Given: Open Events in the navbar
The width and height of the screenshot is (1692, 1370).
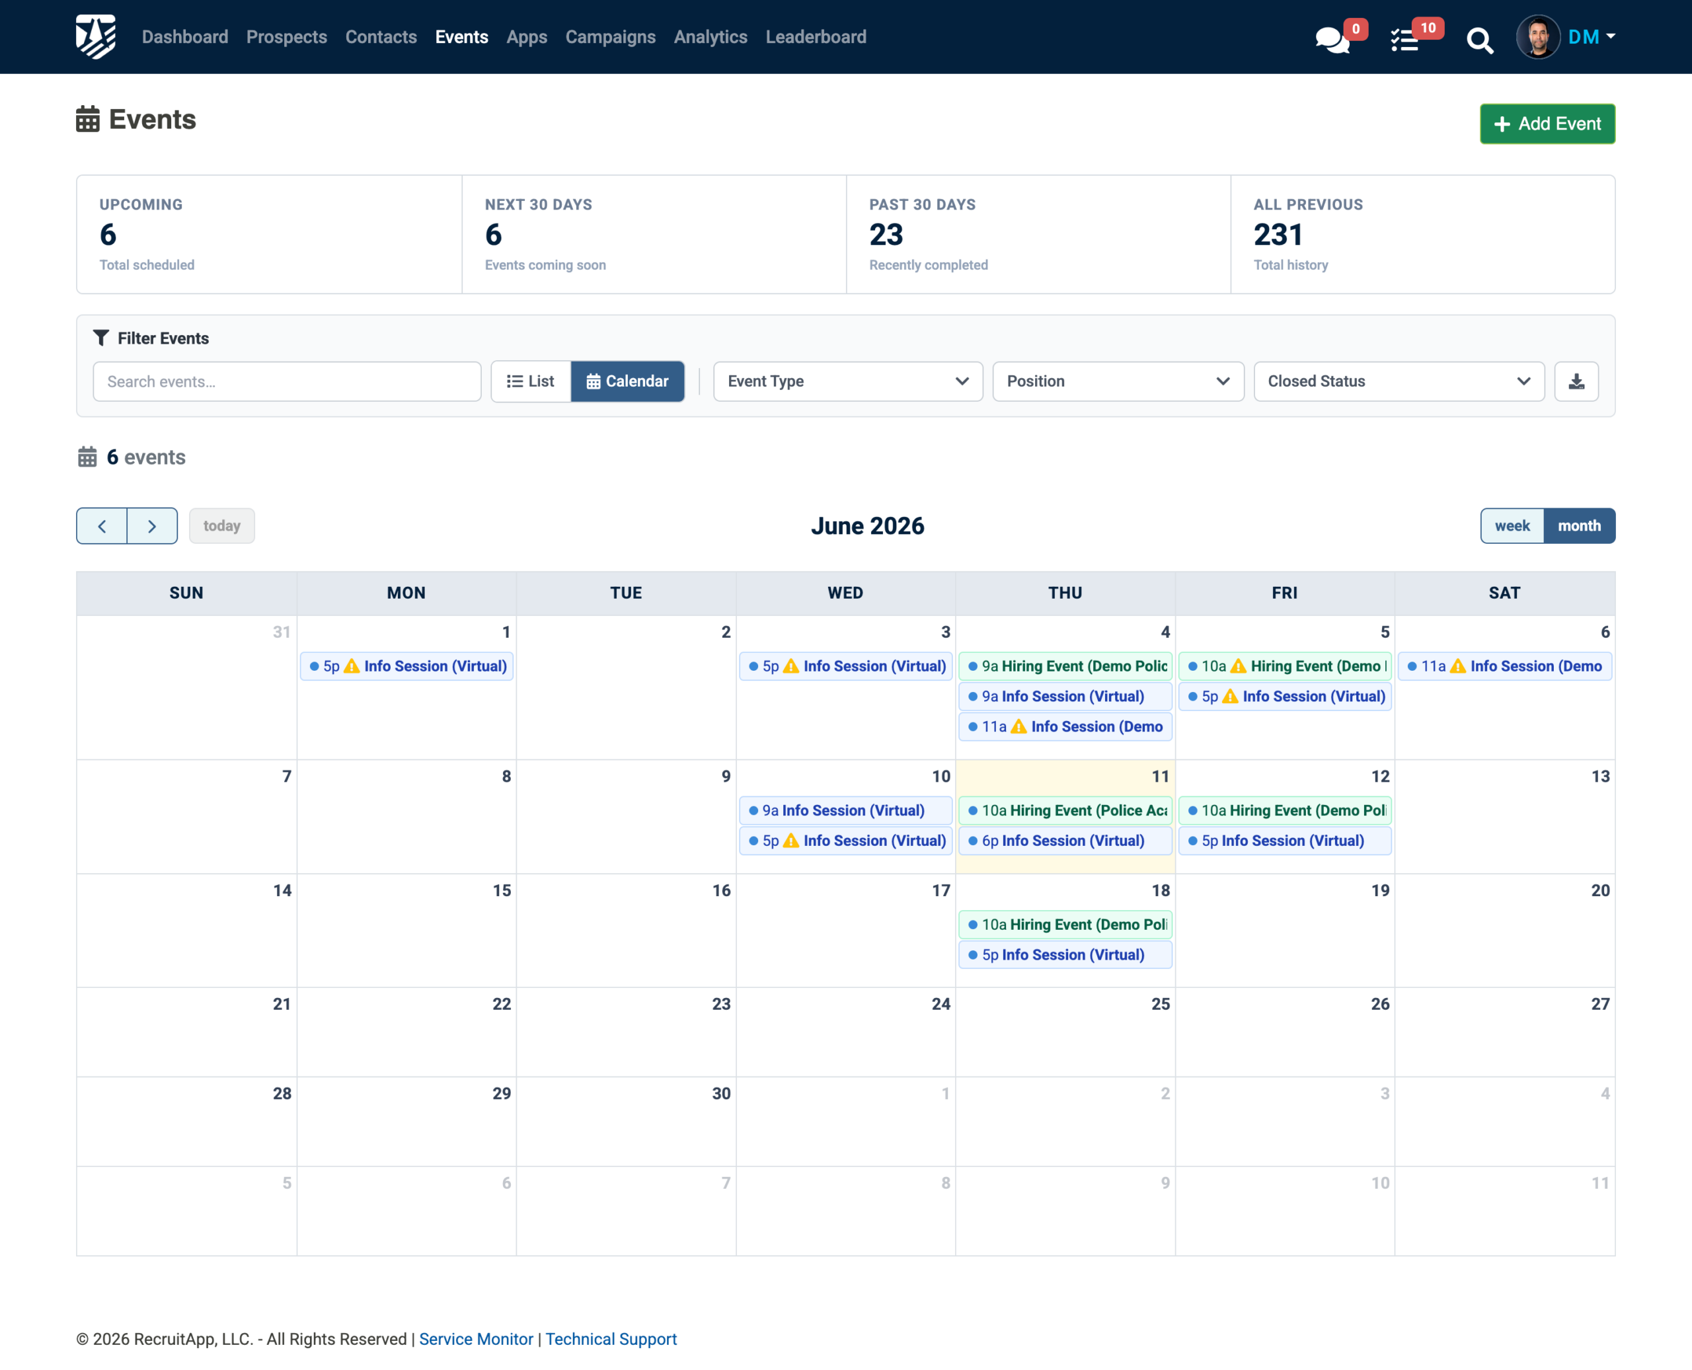Looking at the screenshot, I should (462, 37).
